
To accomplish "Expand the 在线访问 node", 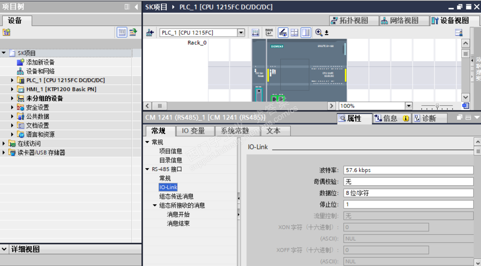I will pyautogui.click(x=4, y=144).
